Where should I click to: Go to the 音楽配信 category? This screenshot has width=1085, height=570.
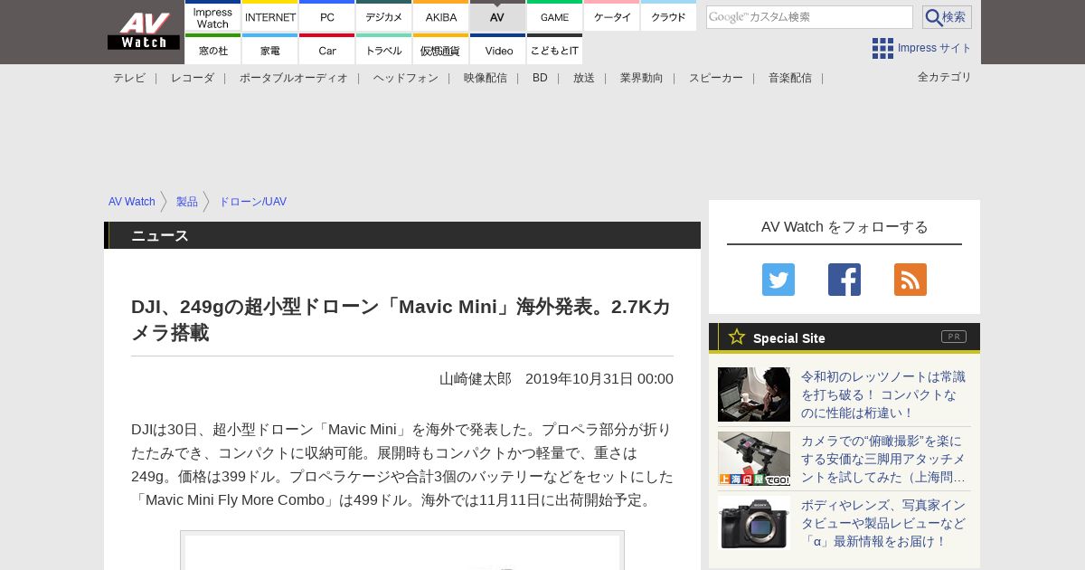pos(790,78)
